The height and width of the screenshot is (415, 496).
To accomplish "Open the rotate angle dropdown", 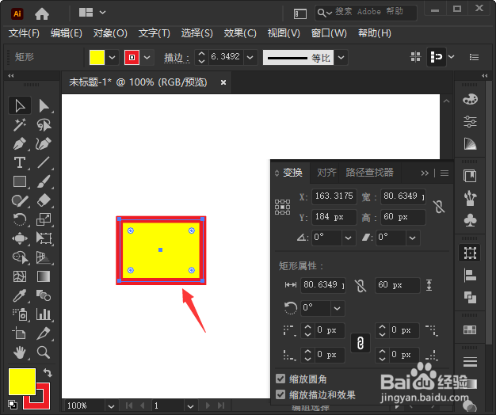I will [x=349, y=238].
